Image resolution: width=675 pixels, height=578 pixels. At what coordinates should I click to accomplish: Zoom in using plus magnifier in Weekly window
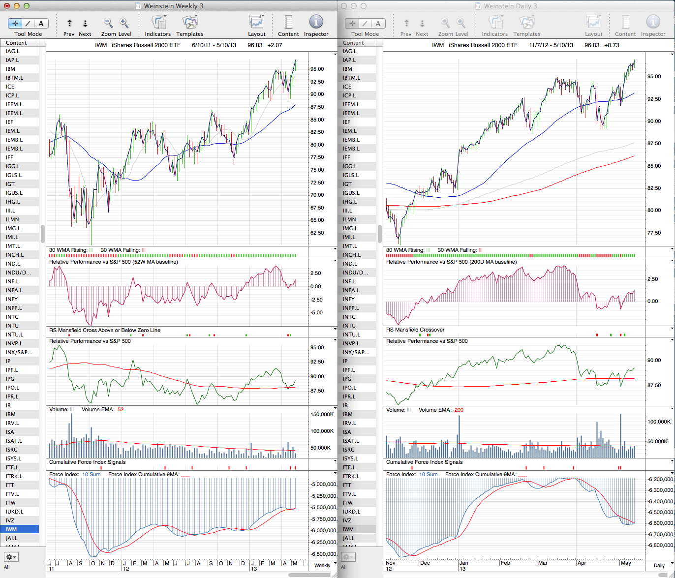pyautogui.click(x=124, y=23)
